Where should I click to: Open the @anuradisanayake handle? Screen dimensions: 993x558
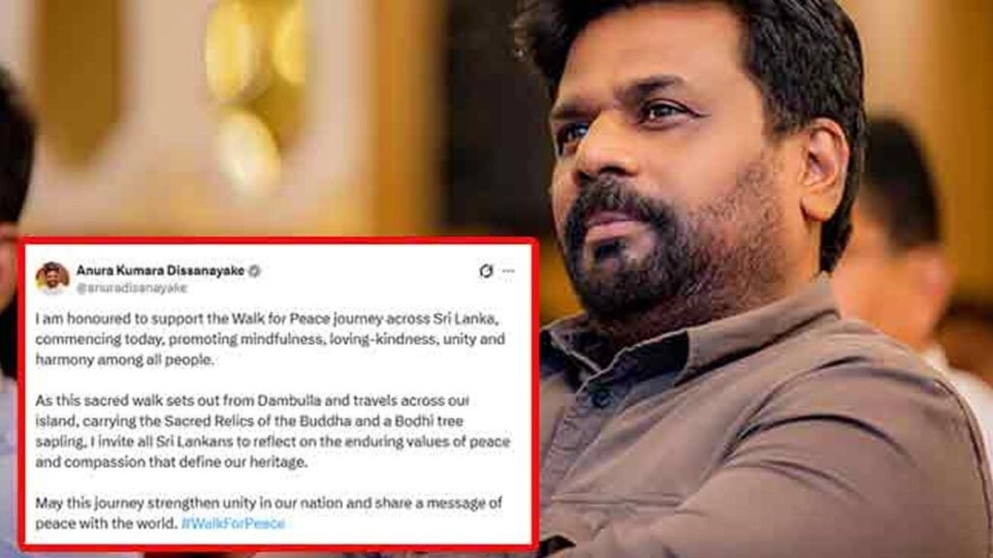pyautogui.click(x=132, y=288)
